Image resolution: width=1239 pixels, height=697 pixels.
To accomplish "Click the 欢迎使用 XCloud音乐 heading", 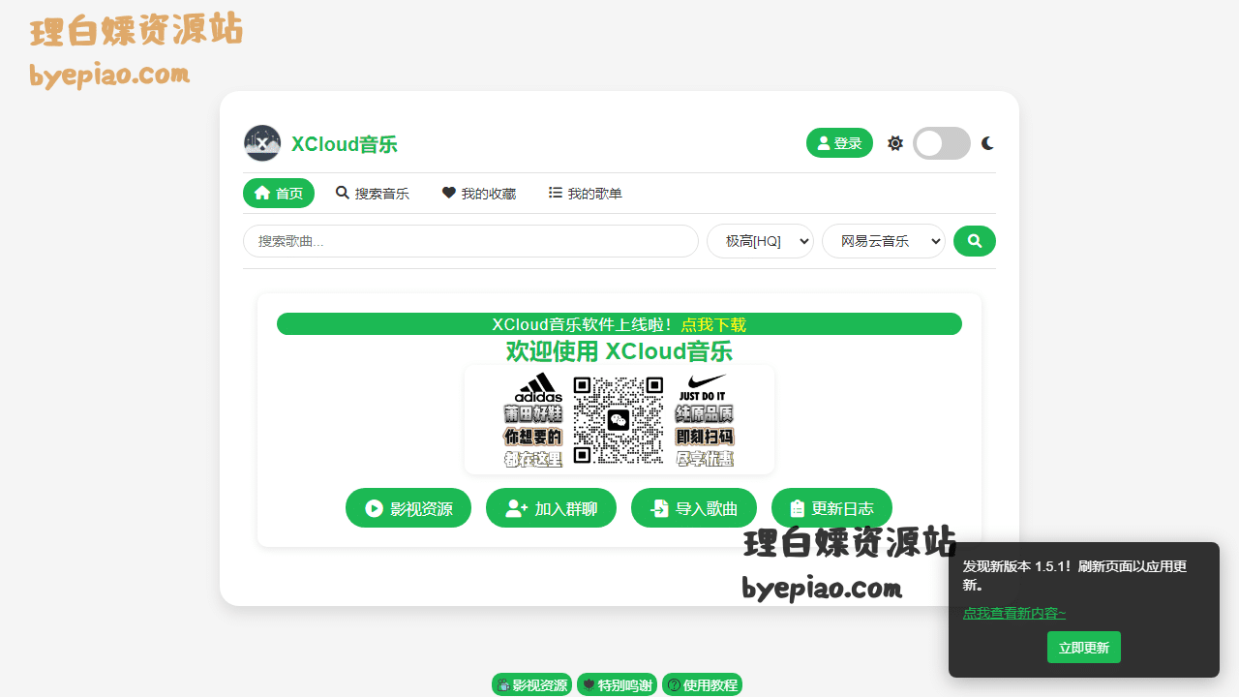I will pos(619,351).
